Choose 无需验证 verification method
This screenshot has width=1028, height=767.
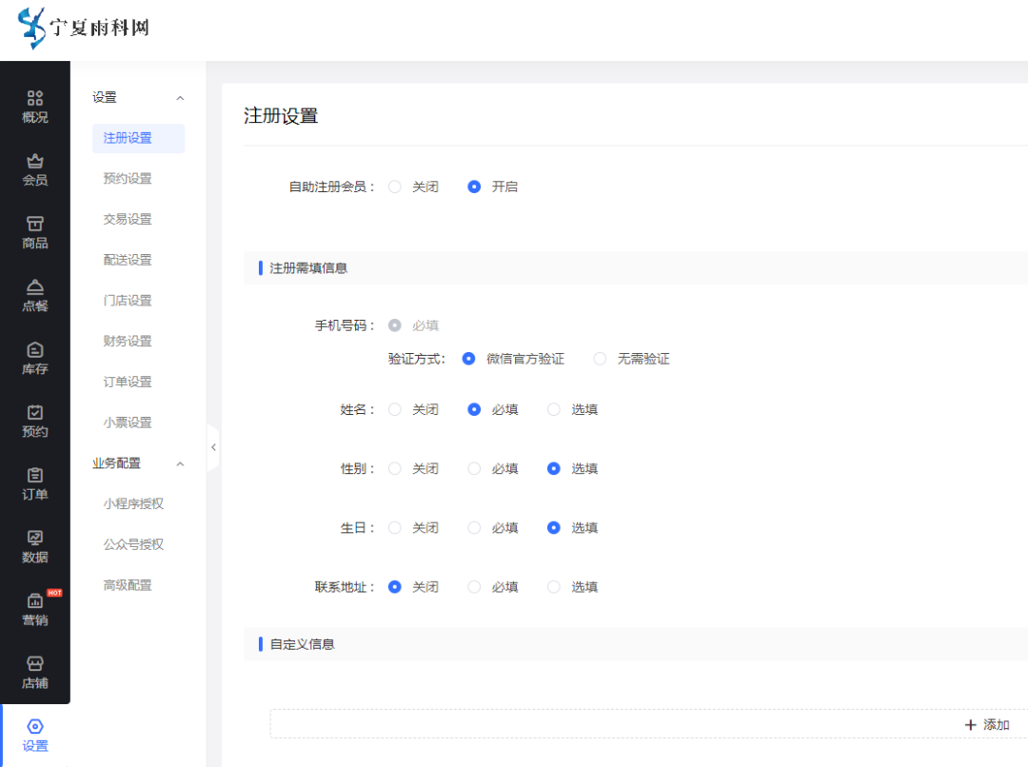(x=600, y=359)
